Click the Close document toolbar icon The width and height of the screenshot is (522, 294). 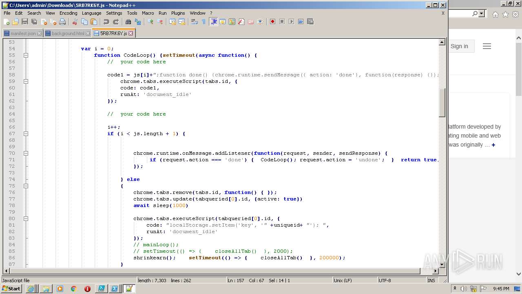44,22
